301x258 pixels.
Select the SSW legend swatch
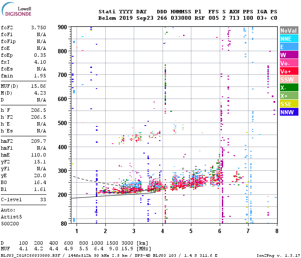point(289,80)
